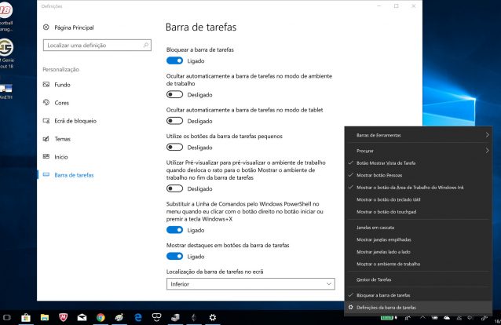The height and width of the screenshot is (325, 501).
Task: Click the Chrome icon in the taskbar
Action: tap(101, 317)
